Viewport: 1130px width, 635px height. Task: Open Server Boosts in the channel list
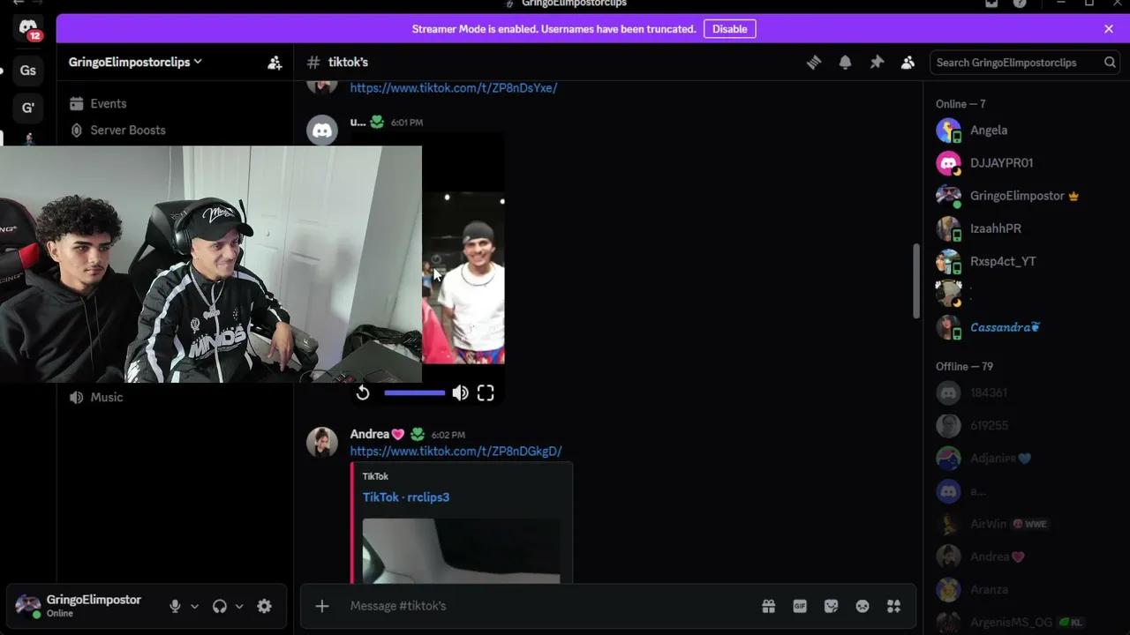coord(175,131)
